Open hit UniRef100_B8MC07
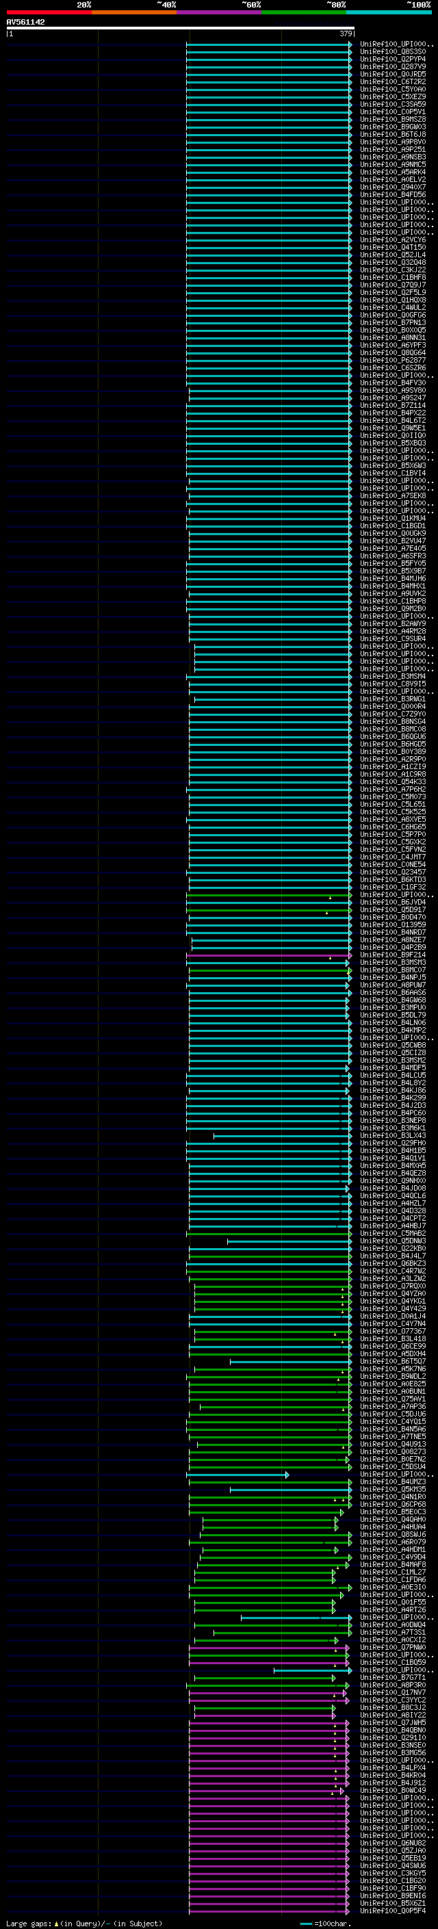 pos(392,970)
